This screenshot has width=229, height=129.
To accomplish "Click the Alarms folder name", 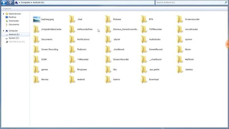I will coord(116,80).
